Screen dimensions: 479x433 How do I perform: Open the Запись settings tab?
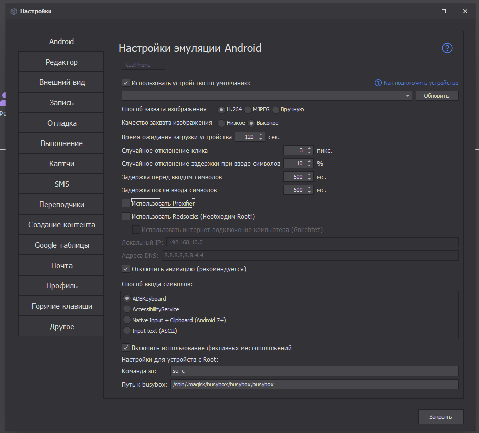[x=61, y=102]
